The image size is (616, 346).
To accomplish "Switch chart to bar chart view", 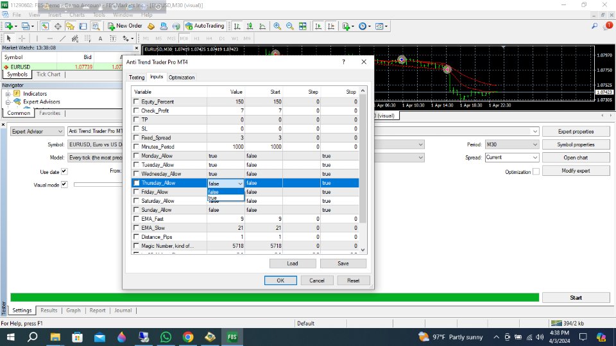I will [x=237, y=26].
